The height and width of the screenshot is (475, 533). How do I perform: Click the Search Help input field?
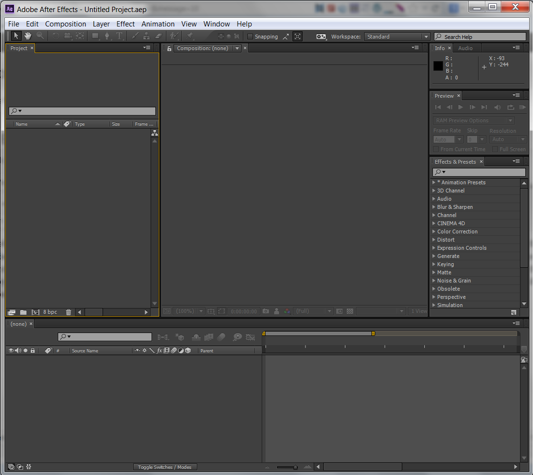pos(480,37)
